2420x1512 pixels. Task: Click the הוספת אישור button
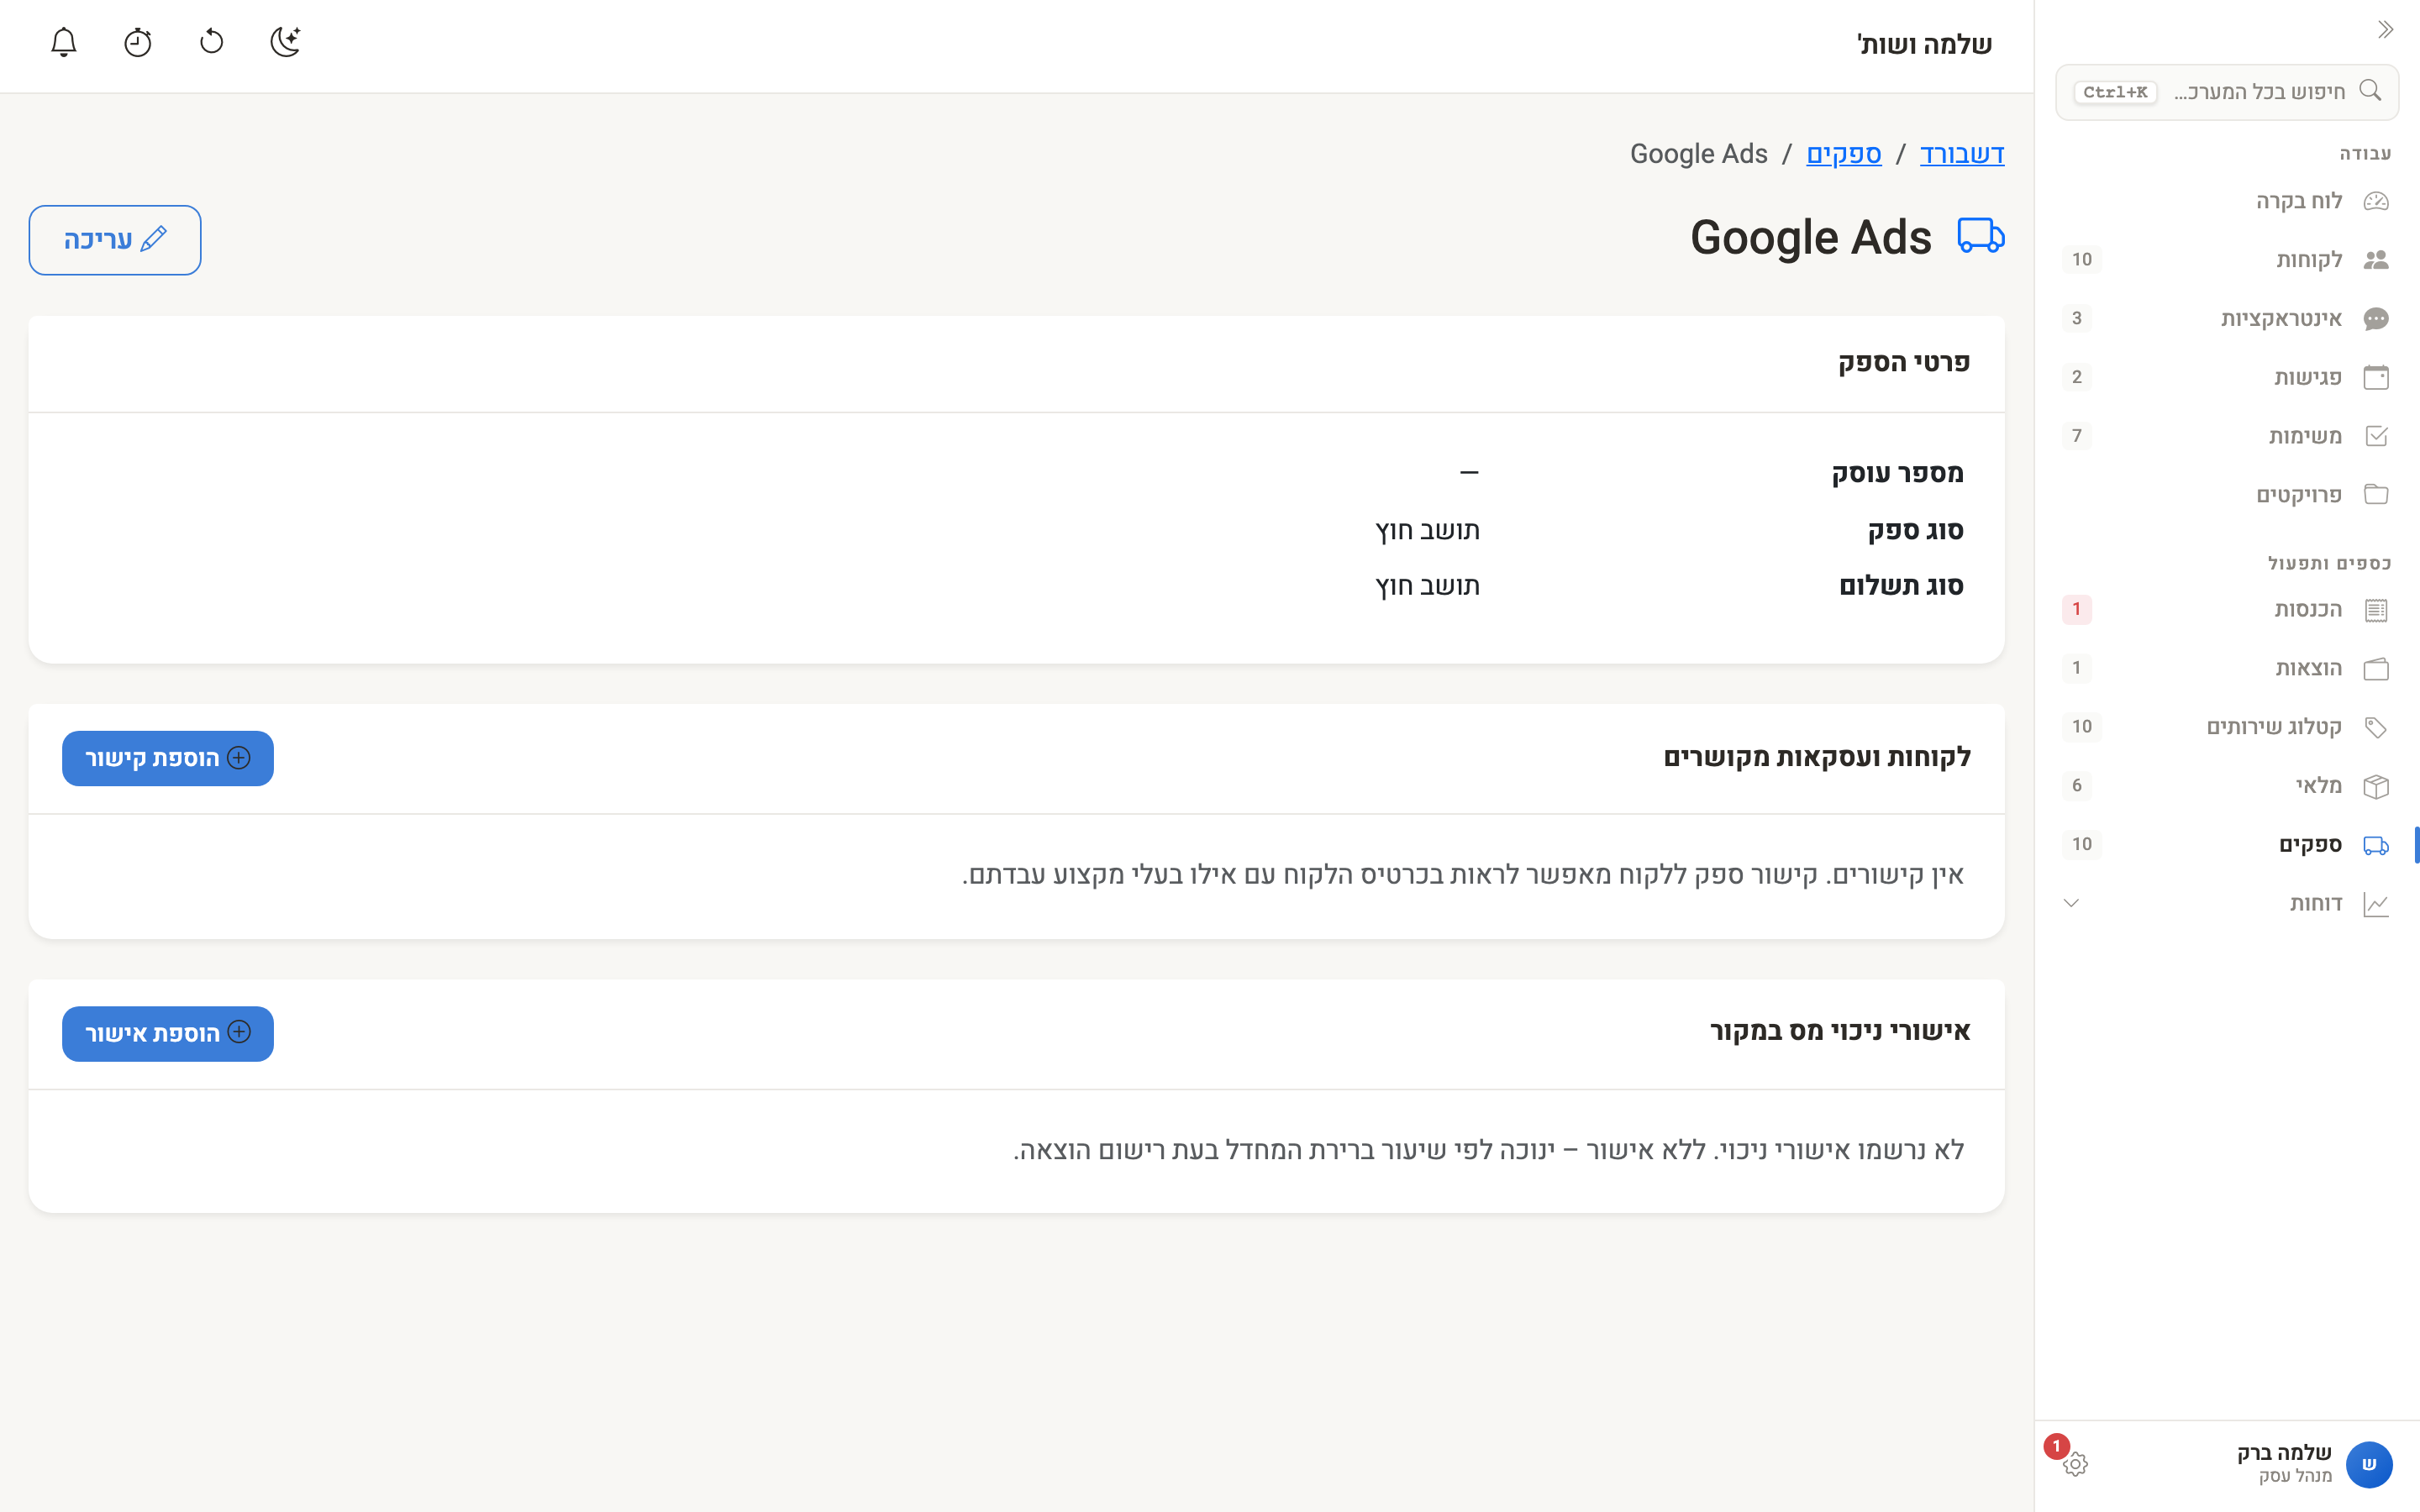[168, 1033]
